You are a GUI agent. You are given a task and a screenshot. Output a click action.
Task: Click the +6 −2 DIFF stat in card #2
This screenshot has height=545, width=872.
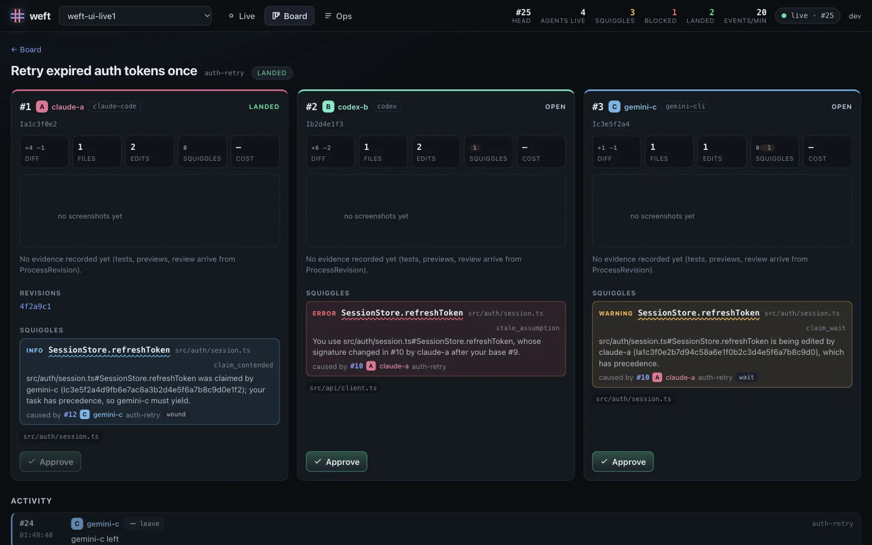point(330,152)
